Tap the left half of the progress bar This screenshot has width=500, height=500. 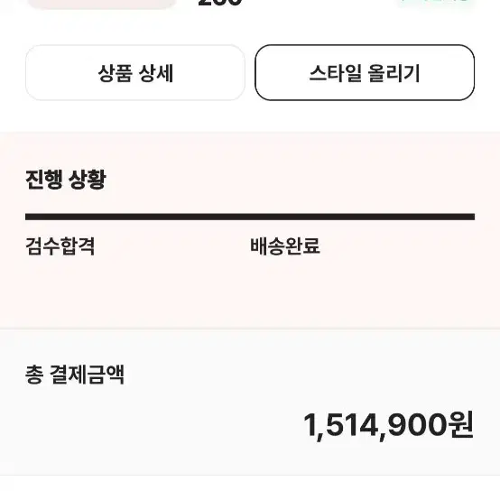point(138,217)
